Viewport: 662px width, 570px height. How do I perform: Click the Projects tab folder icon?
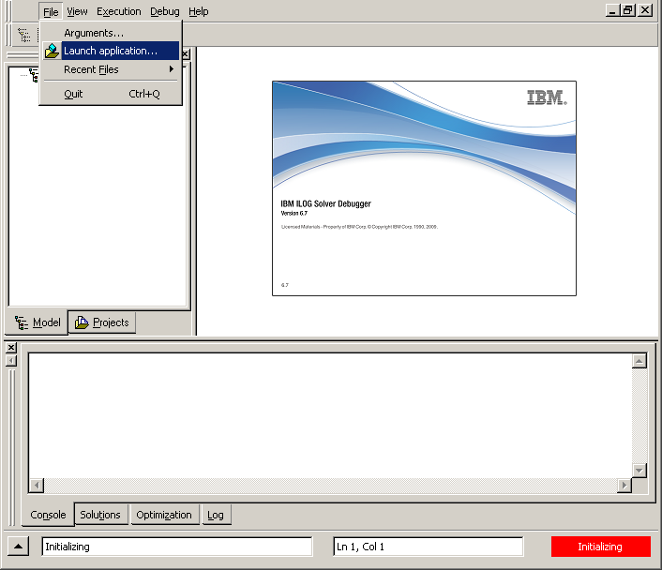82,322
